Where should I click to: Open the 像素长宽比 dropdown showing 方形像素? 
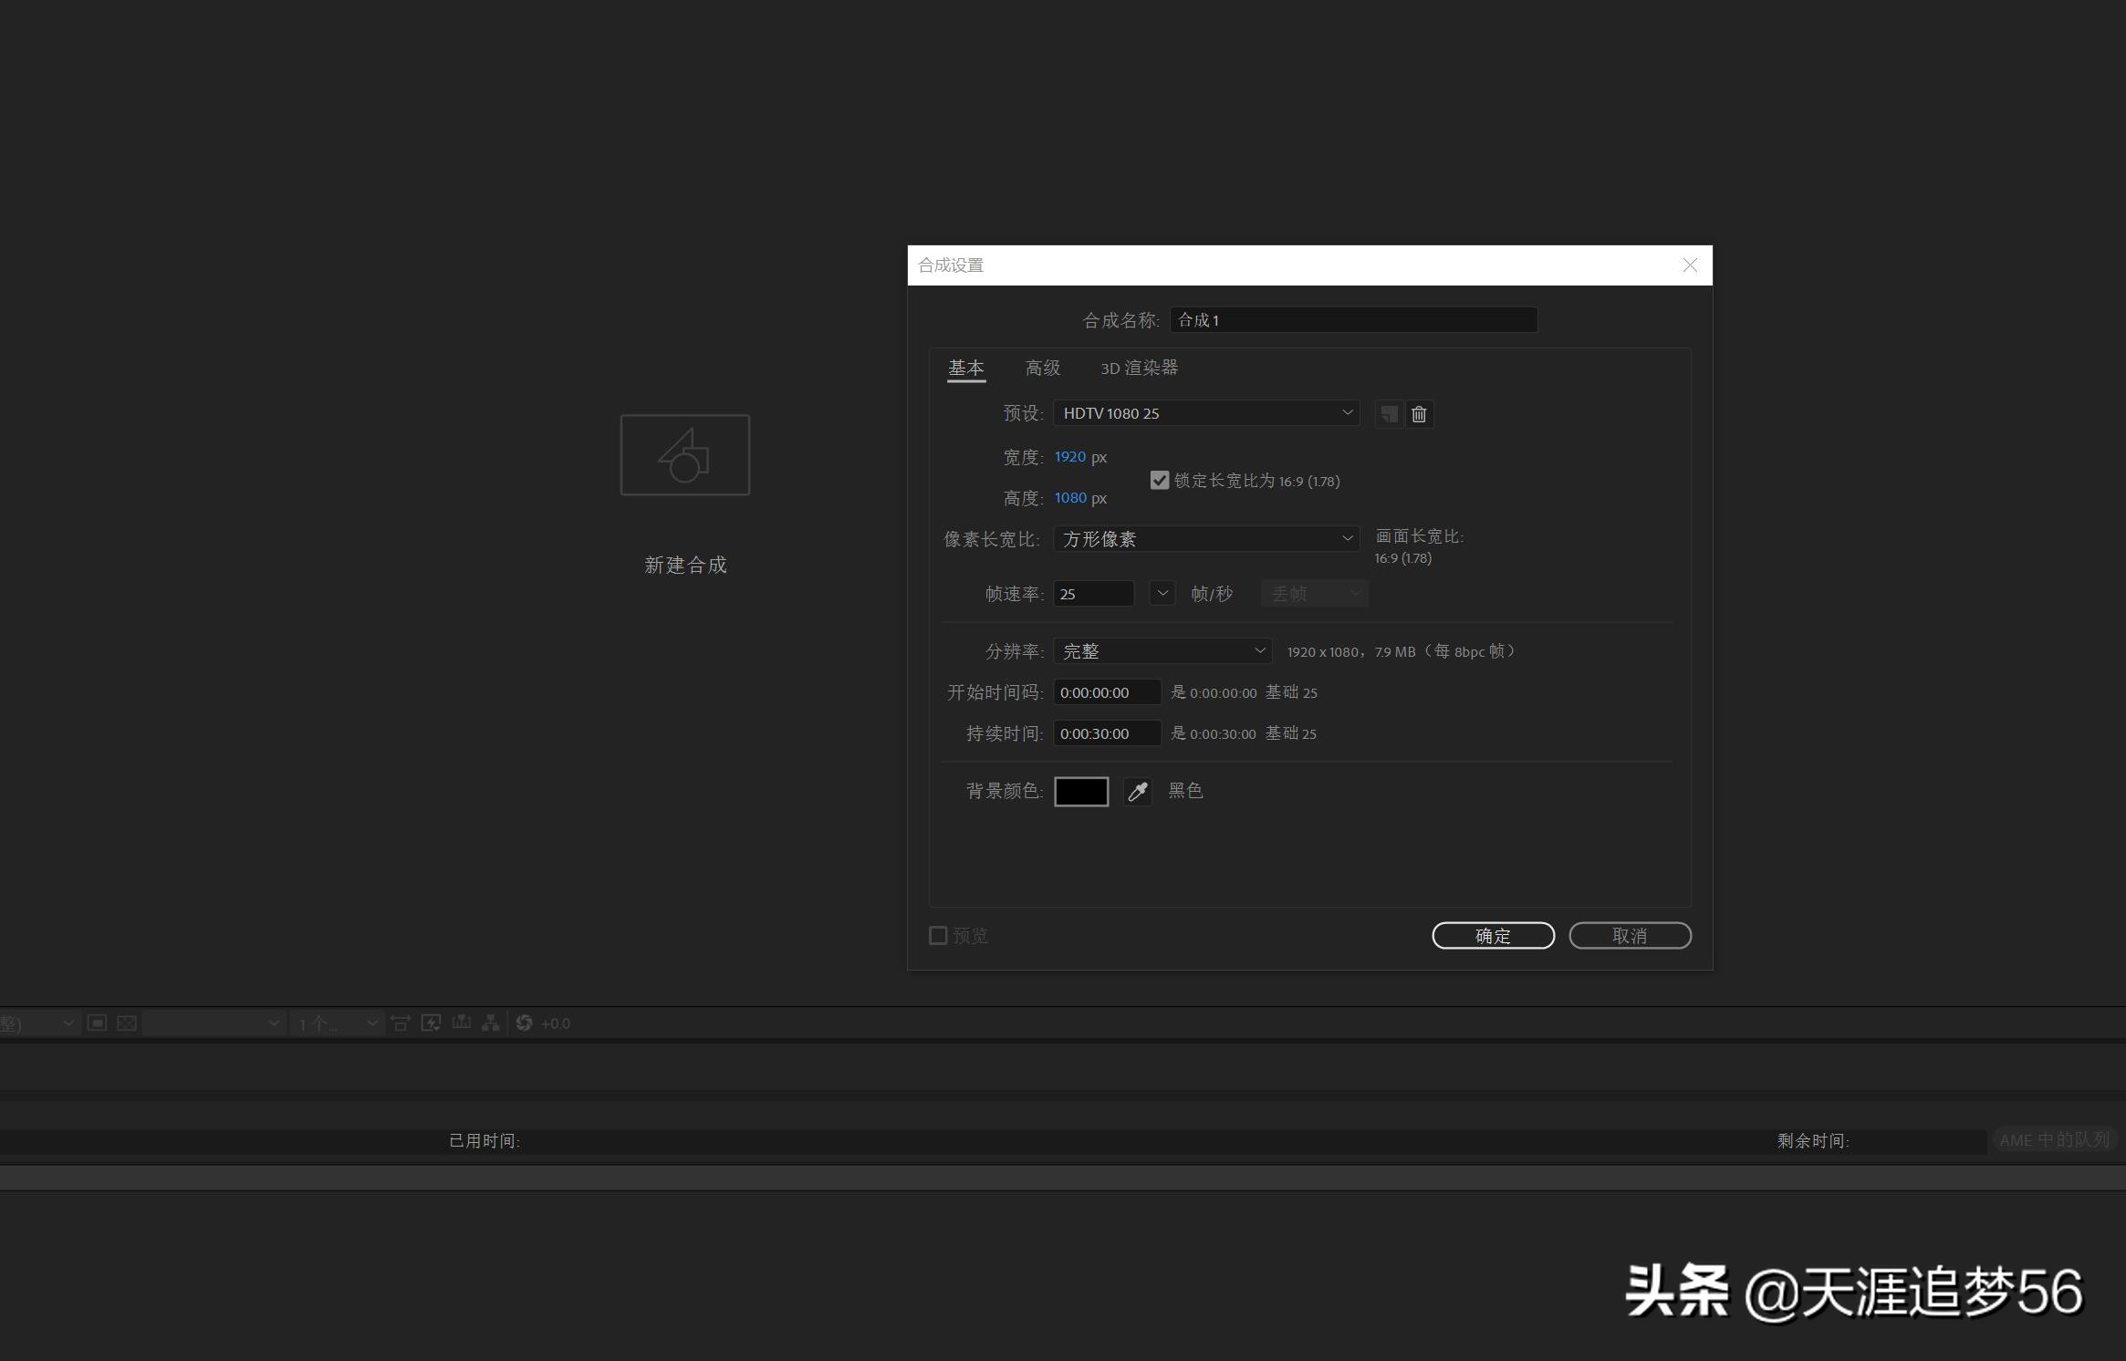[1206, 538]
